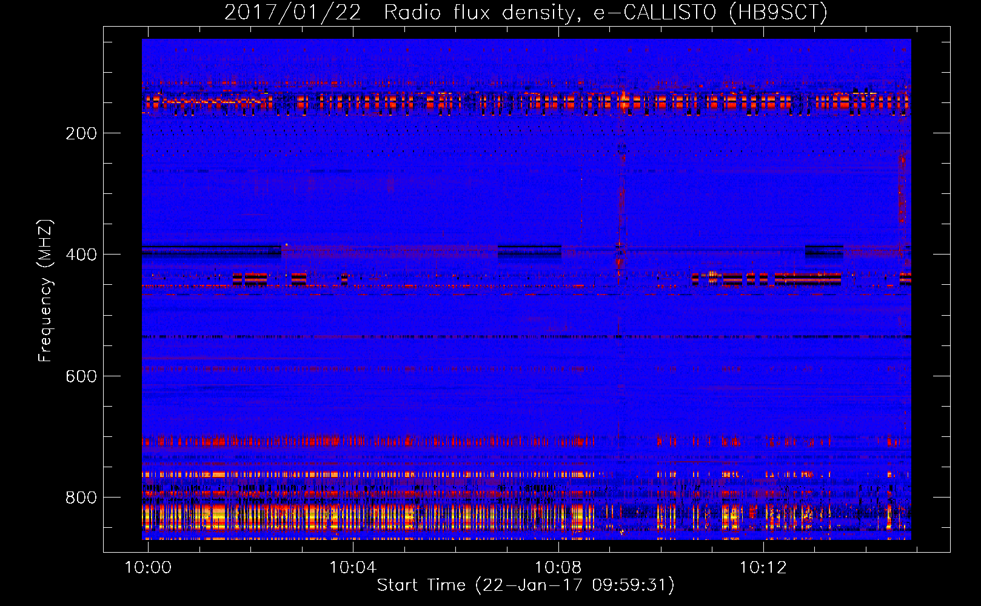Click the 'Start Time (22-Jan-17 09:59:31)' label

526,585
